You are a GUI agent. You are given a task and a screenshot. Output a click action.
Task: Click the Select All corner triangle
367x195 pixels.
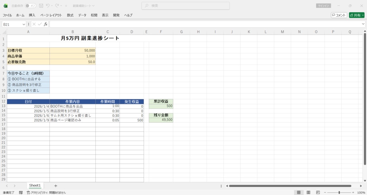tap(4, 32)
